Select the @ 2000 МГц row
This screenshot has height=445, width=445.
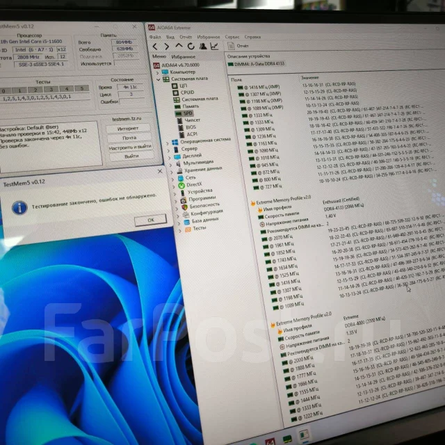298,360
